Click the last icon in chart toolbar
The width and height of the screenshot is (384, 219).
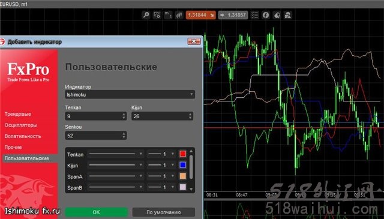(x=288, y=15)
